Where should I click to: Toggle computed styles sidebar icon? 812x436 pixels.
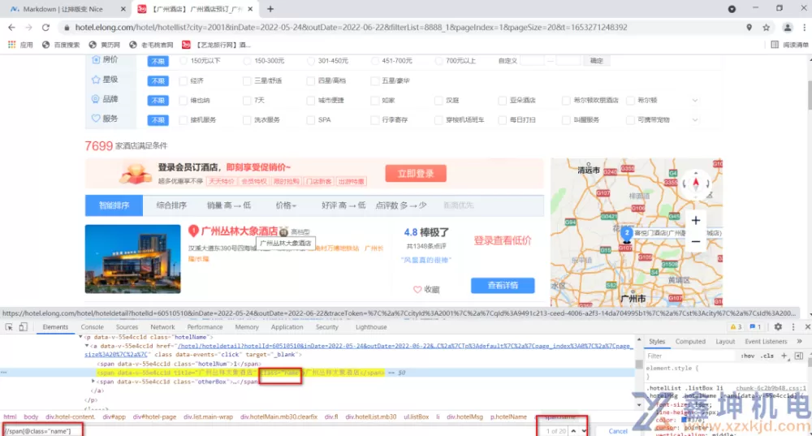[798, 356]
